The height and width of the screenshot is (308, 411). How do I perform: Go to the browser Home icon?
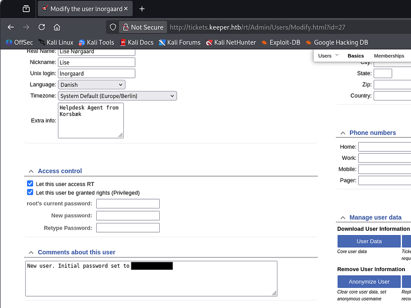pos(57,27)
